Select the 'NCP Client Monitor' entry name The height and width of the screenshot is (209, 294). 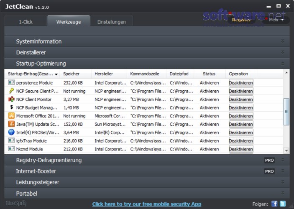[x=34, y=99]
